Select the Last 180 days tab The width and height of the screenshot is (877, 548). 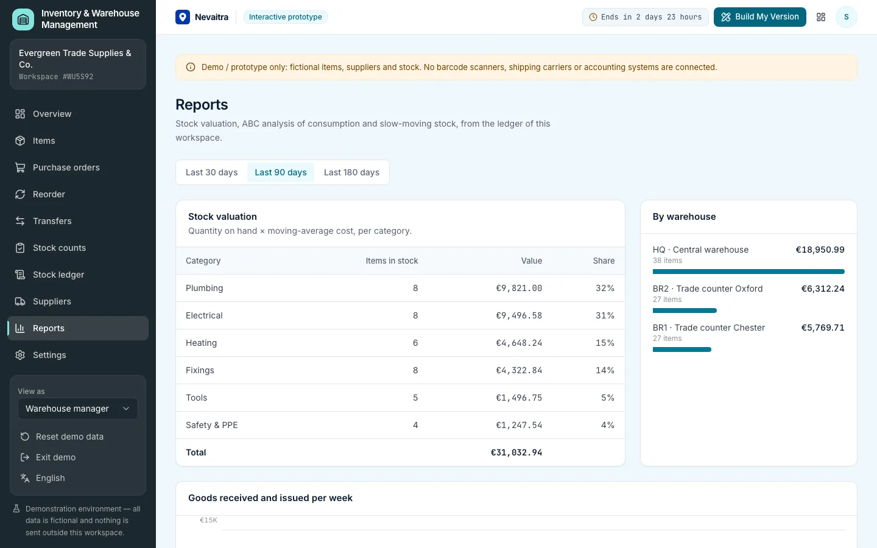(x=351, y=172)
